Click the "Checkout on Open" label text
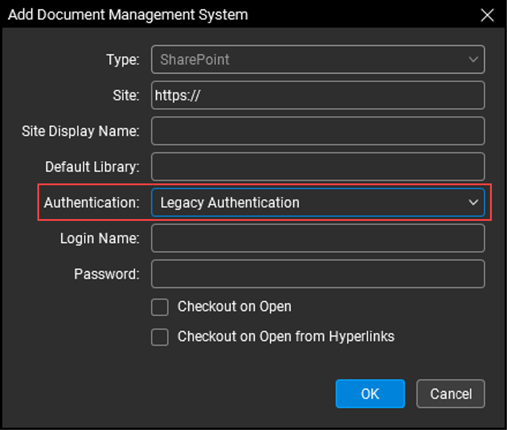The image size is (507, 430). pos(234,307)
